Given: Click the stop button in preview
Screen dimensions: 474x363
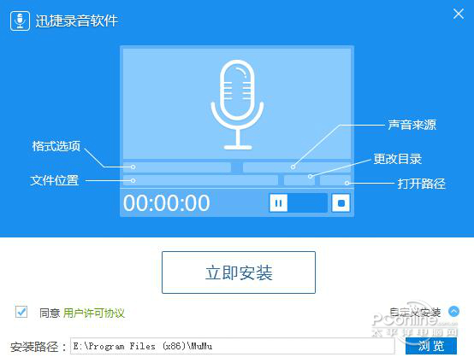Looking at the screenshot, I should [x=341, y=203].
